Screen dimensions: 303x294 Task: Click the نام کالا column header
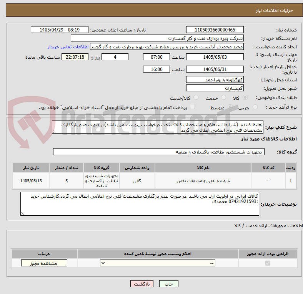(203, 168)
